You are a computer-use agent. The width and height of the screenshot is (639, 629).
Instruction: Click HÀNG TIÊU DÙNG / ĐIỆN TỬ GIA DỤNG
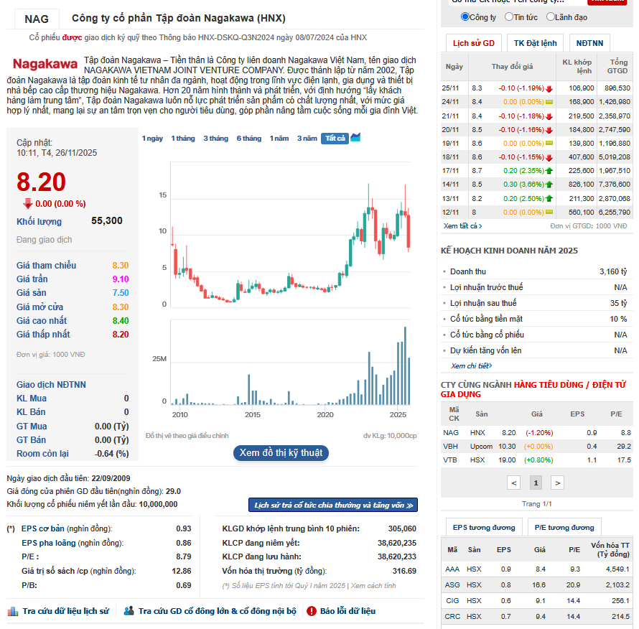click(x=533, y=389)
